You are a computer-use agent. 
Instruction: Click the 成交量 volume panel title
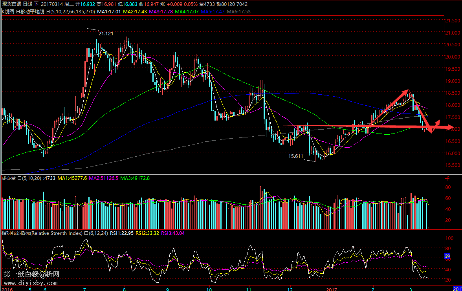(x=8, y=178)
